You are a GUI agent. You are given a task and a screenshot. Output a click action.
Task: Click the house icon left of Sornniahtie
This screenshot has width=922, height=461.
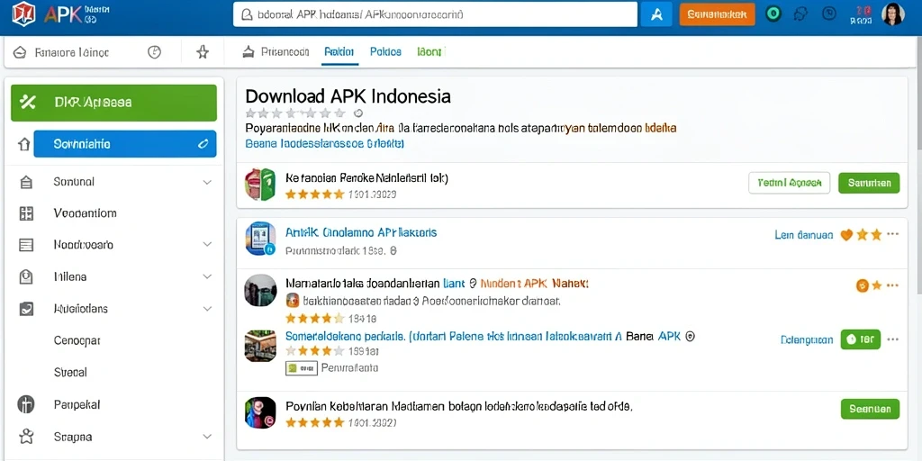click(24, 144)
